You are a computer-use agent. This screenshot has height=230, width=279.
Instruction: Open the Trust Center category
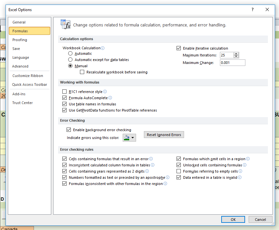point(30,103)
